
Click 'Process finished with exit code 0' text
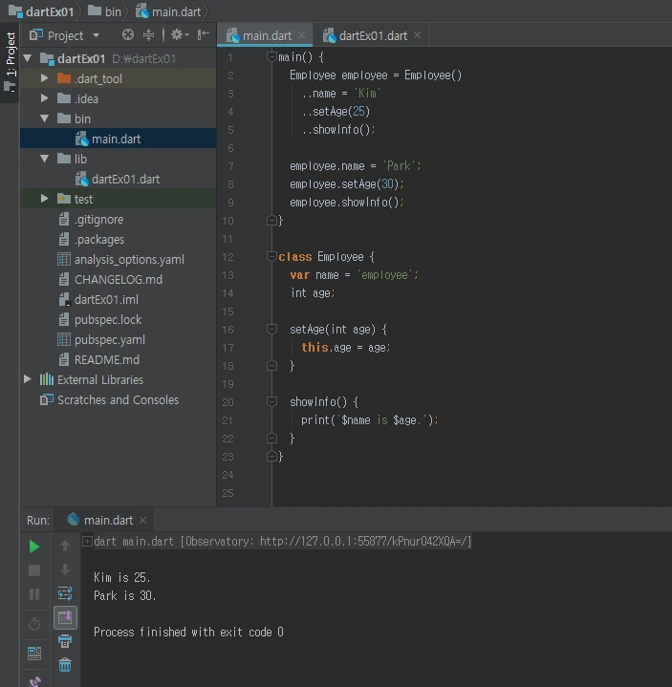[188, 633]
